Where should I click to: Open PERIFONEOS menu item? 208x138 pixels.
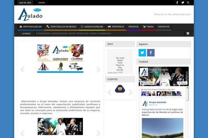(x=116, y=27)
